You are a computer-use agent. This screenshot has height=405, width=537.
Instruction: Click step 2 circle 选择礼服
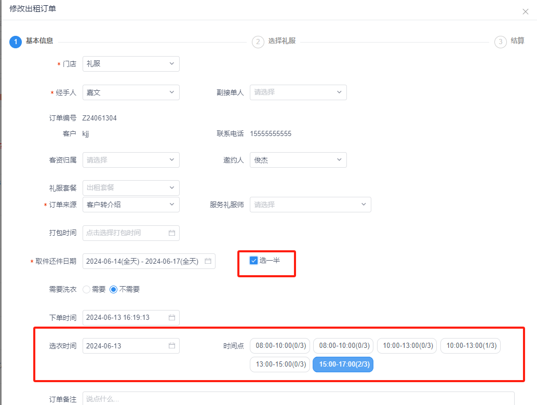[258, 42]
